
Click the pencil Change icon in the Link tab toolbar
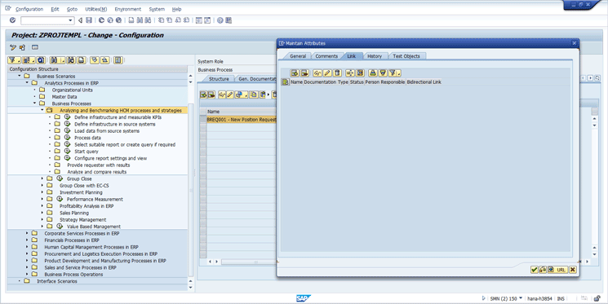coord(327,73)
